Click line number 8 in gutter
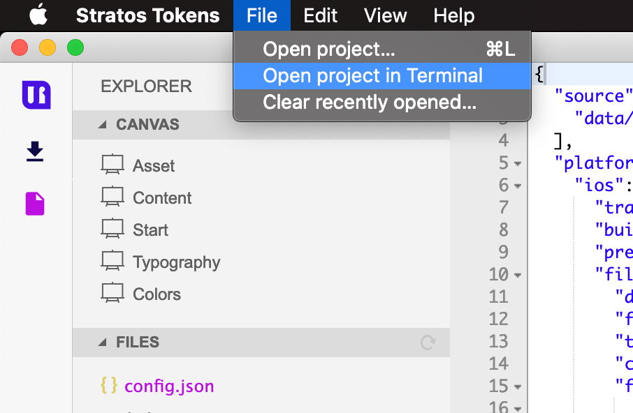This screenshot has width=633, height=413. click(504, 230)
